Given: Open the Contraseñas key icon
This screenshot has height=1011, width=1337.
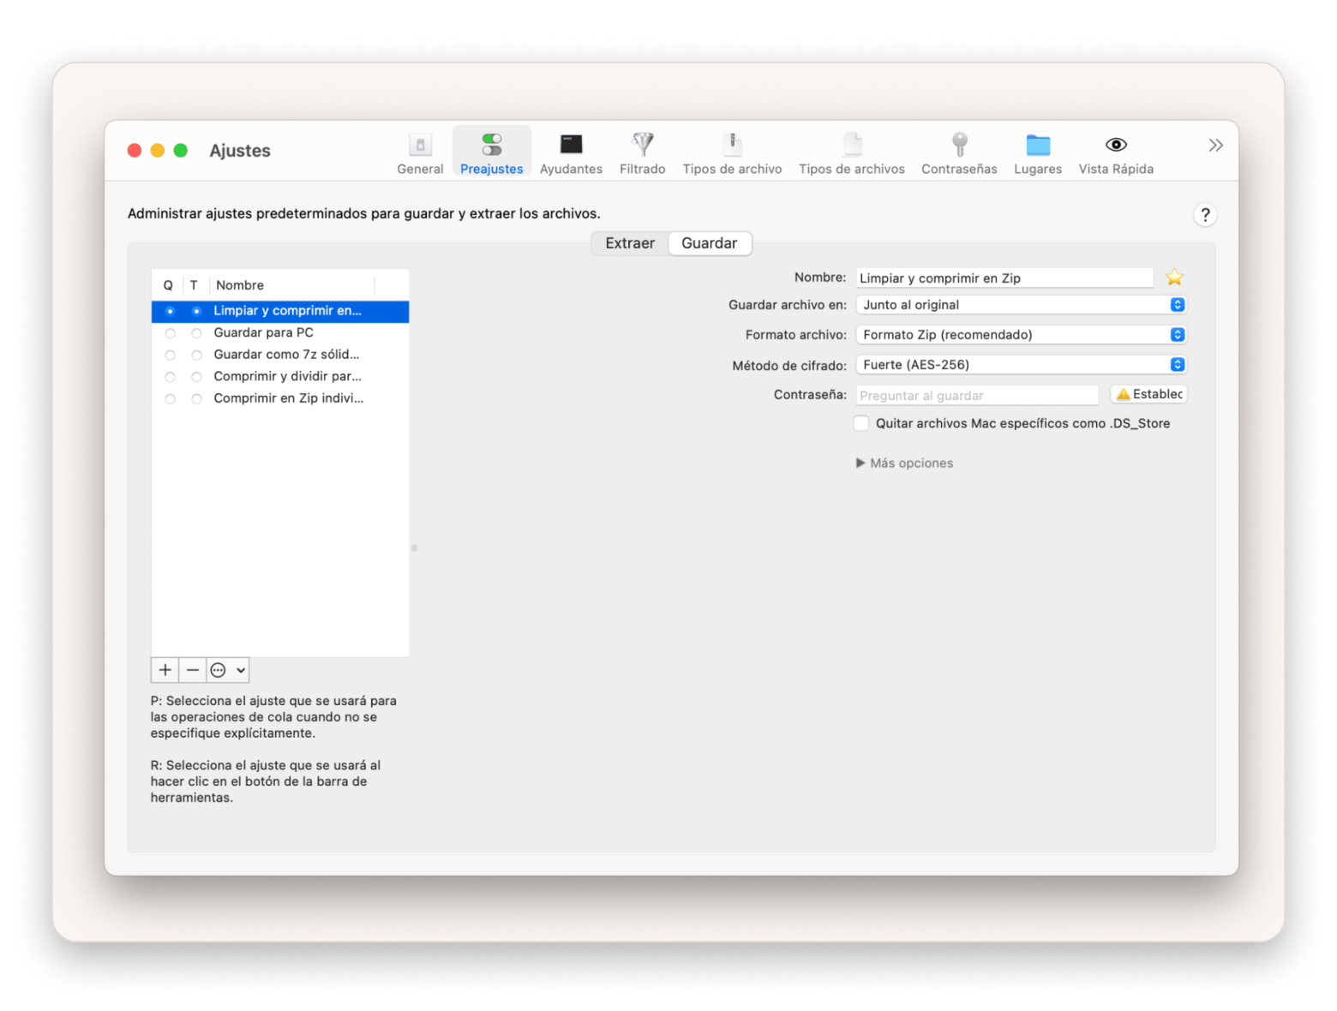Looking at the screenshot, I should point(959,146).
